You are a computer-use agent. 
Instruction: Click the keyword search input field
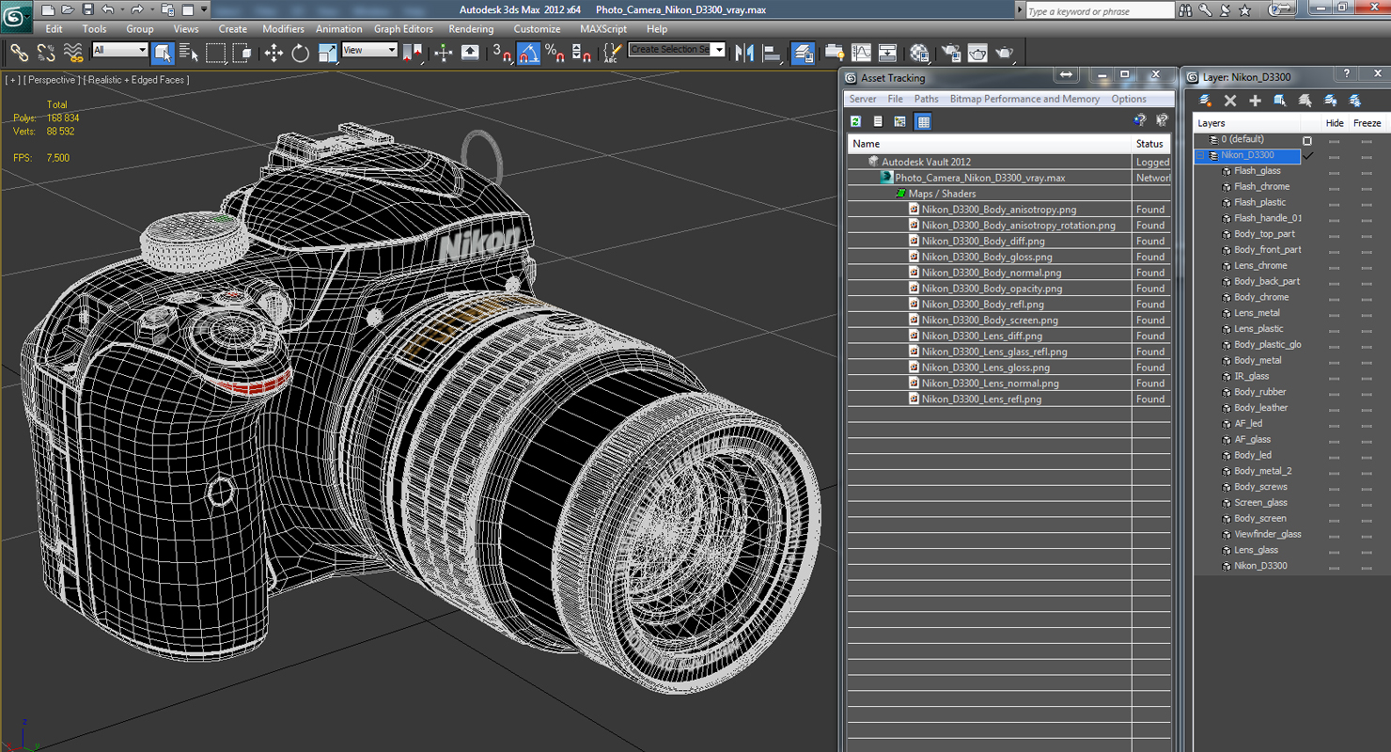[1100, 11]
